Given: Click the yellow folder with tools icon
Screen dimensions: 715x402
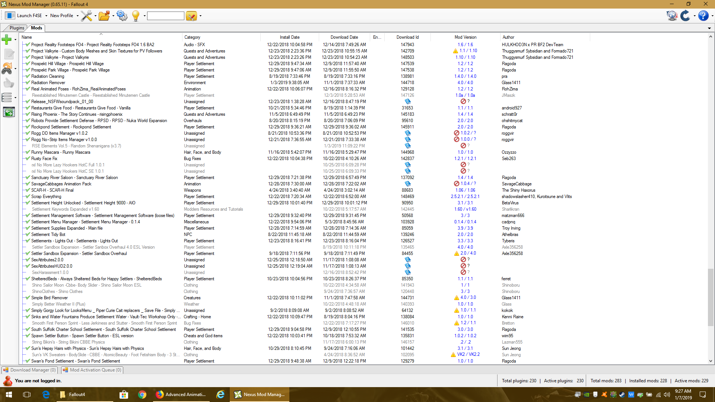Looking at the screenshot, I should coord(191,16).
